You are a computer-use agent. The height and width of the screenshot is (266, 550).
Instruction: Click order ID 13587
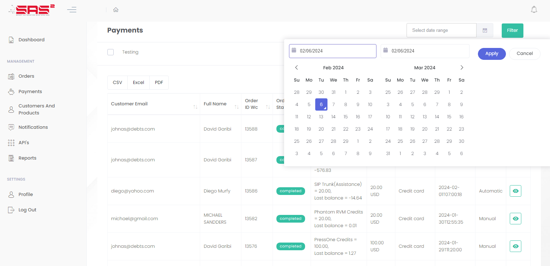click(251, 160)
